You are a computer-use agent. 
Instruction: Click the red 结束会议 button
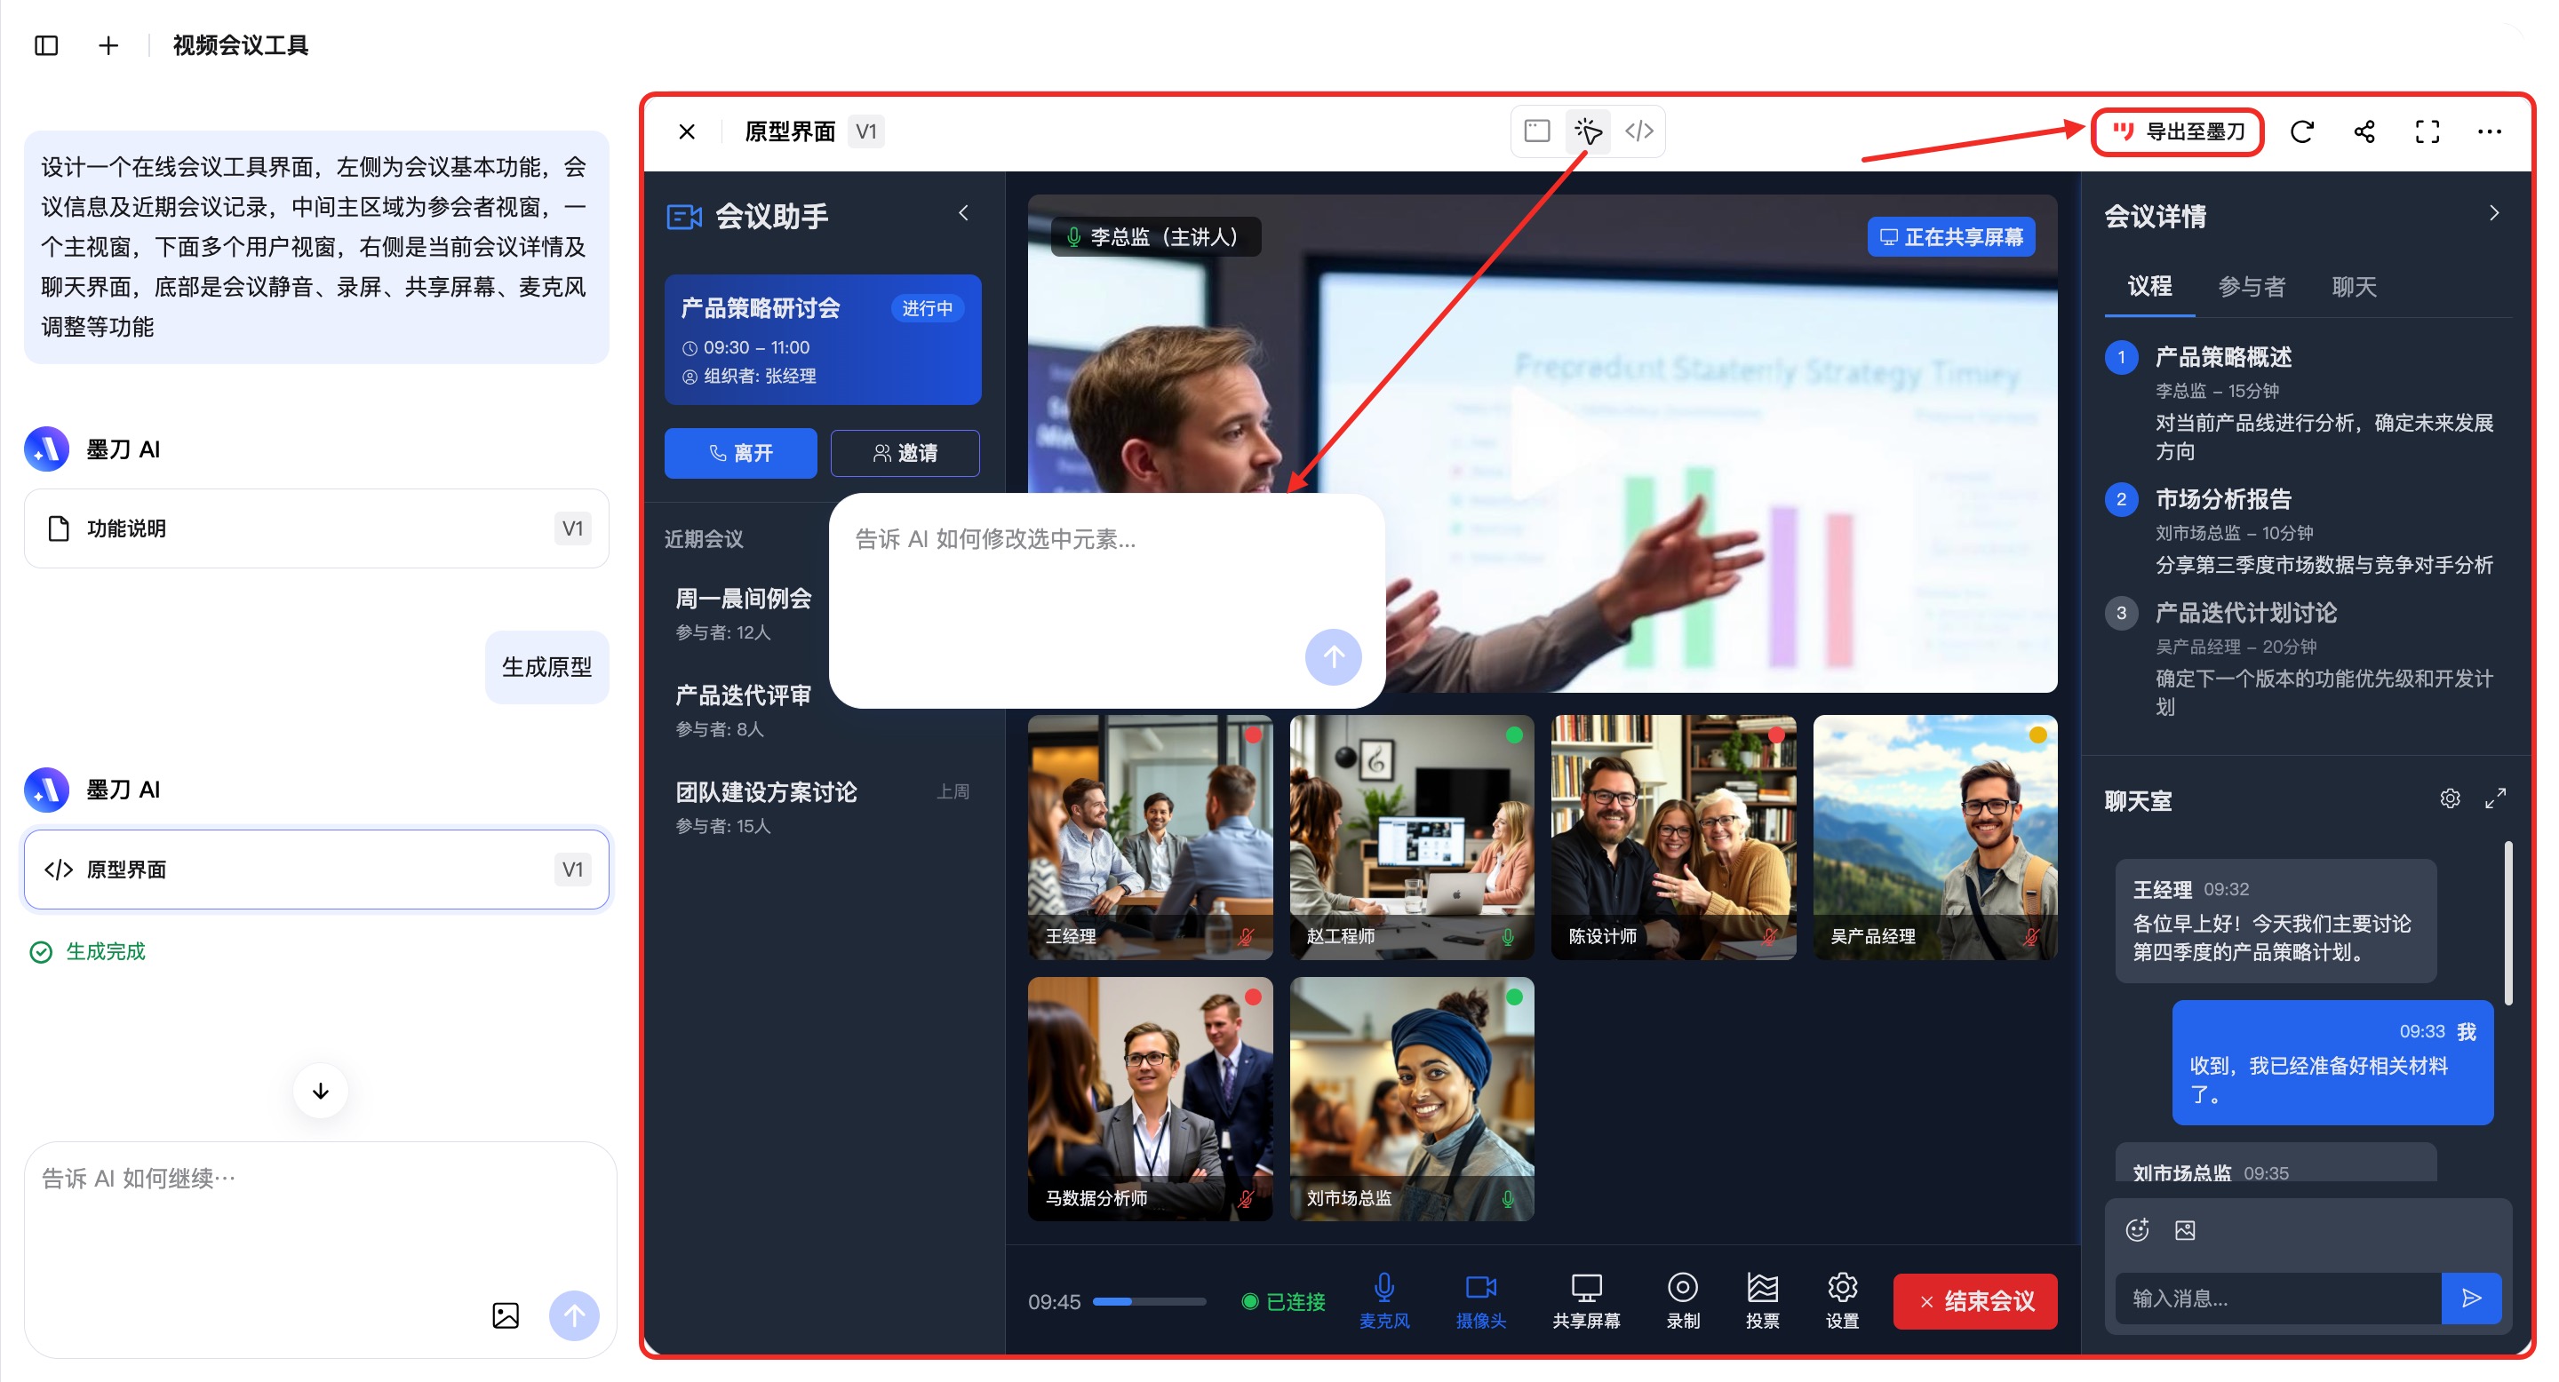1975,1300
